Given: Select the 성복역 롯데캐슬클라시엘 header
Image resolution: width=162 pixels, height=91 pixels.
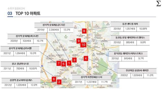Looking at the screenshot, I should (x=20, y=49).
